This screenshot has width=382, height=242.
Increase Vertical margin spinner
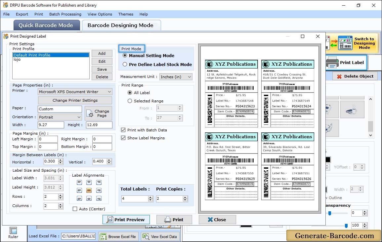(109, 160)
